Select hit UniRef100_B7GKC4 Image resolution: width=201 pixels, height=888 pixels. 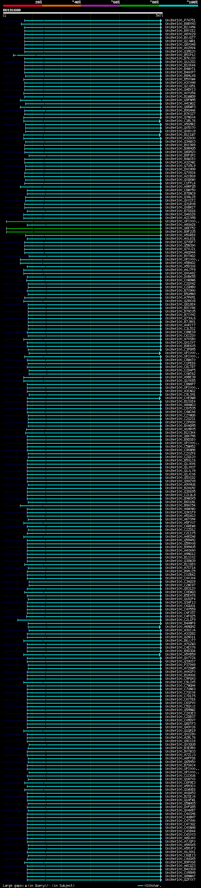[x=180, y=765]
